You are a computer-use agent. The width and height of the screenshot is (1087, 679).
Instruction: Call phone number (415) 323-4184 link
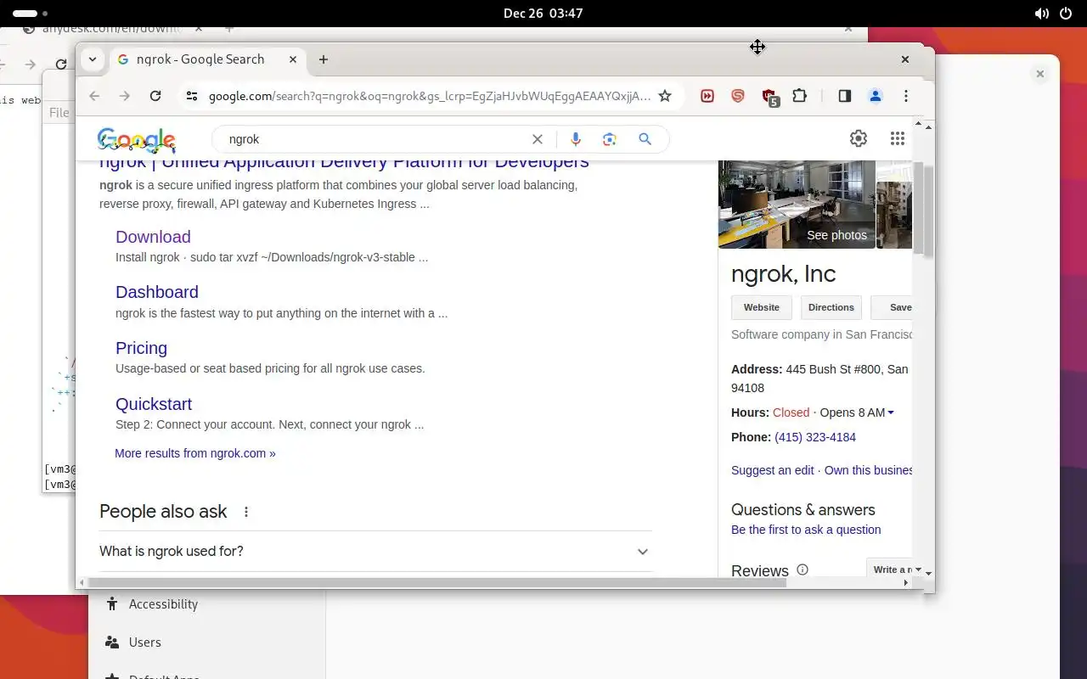coord(815,437)
